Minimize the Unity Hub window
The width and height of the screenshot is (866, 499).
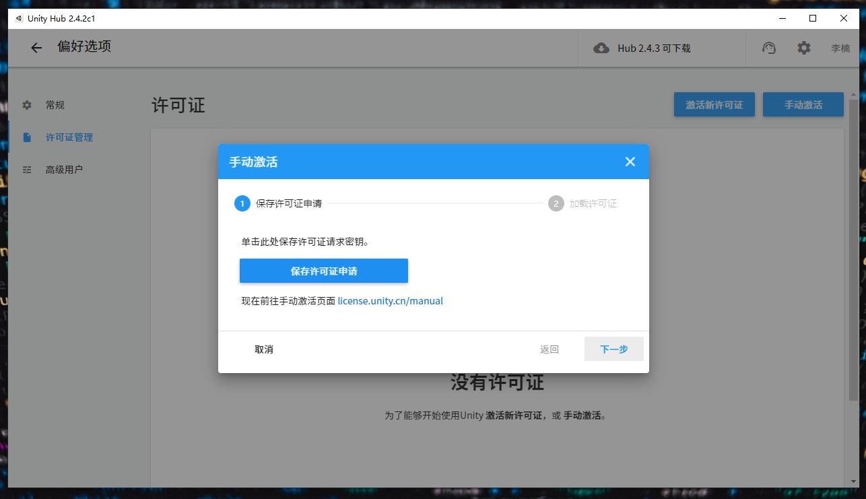782,19
